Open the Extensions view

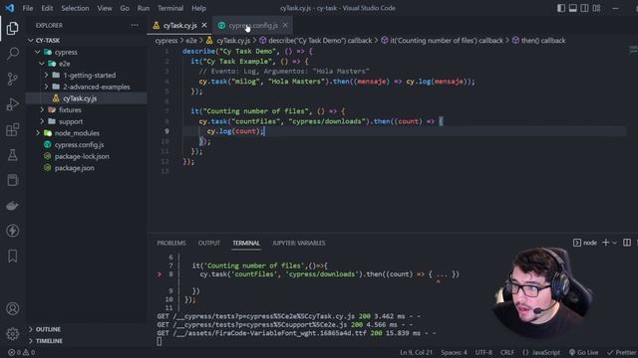click(12, 129)
